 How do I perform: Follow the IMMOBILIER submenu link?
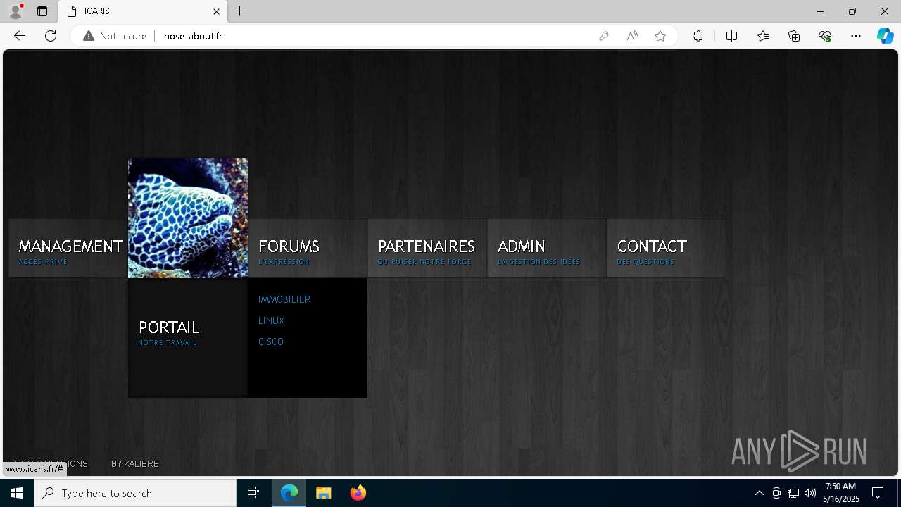284,299
